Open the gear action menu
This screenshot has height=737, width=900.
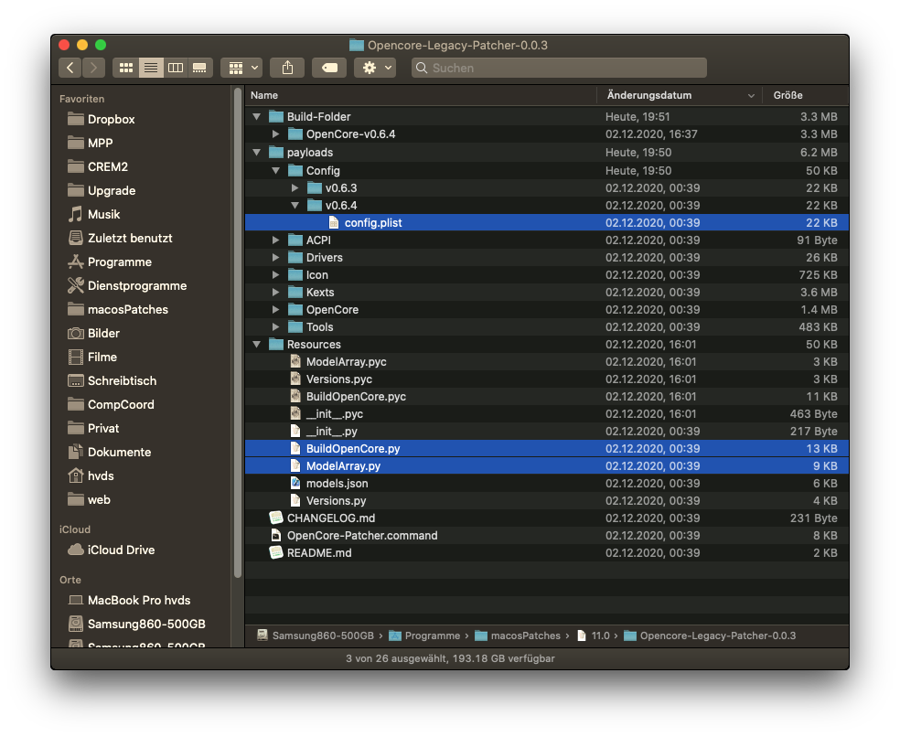point(375,68)
